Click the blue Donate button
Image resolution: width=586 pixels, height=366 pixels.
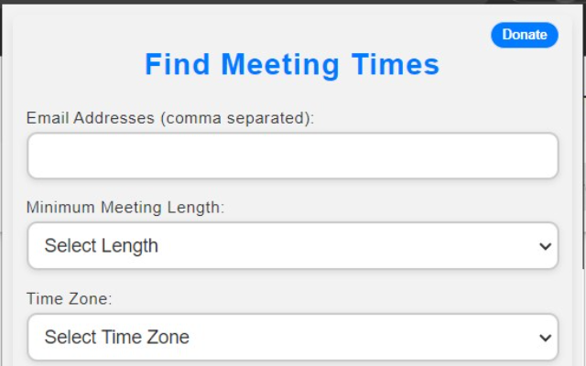[x=525, y=35]
